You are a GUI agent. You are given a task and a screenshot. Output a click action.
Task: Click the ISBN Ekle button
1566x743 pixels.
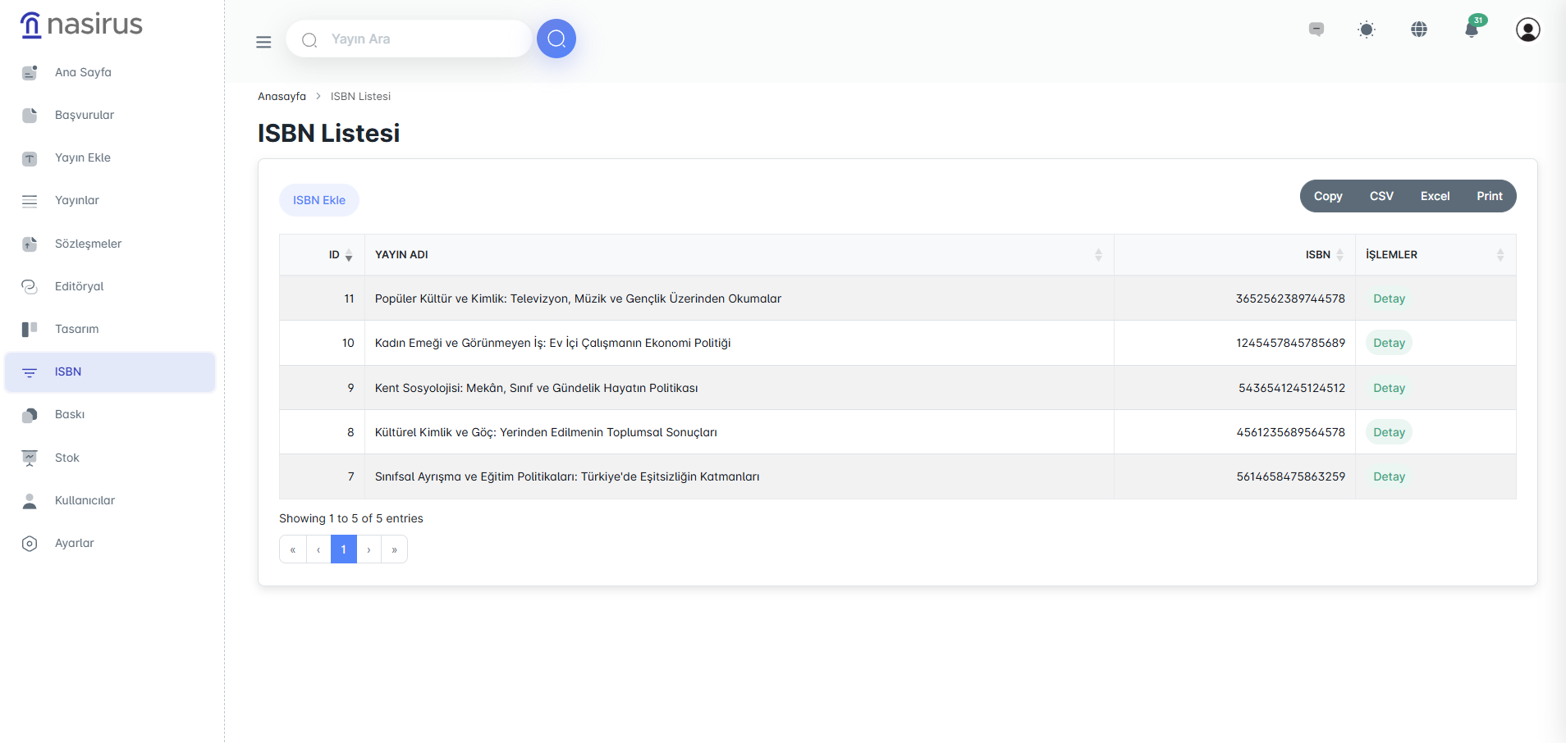[x=319, y=200]
